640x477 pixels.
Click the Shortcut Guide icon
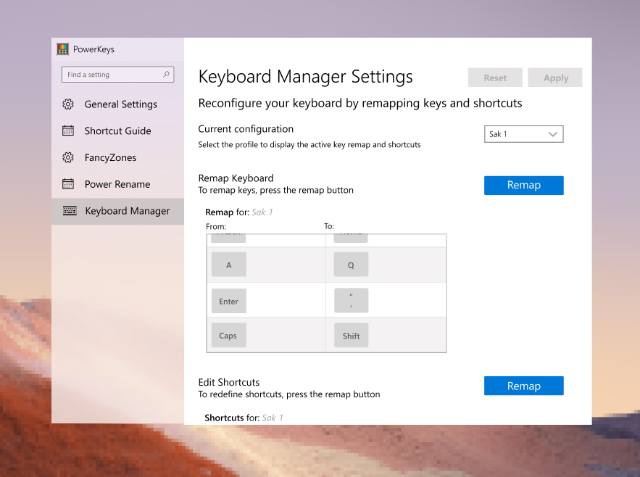(67, 130)
